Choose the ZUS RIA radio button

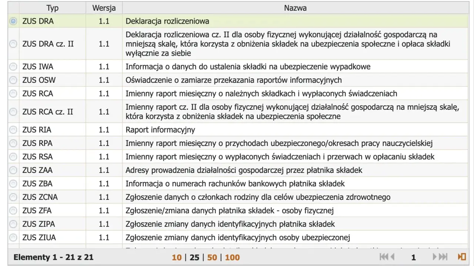pyautogui.click(x=13, y=130)
